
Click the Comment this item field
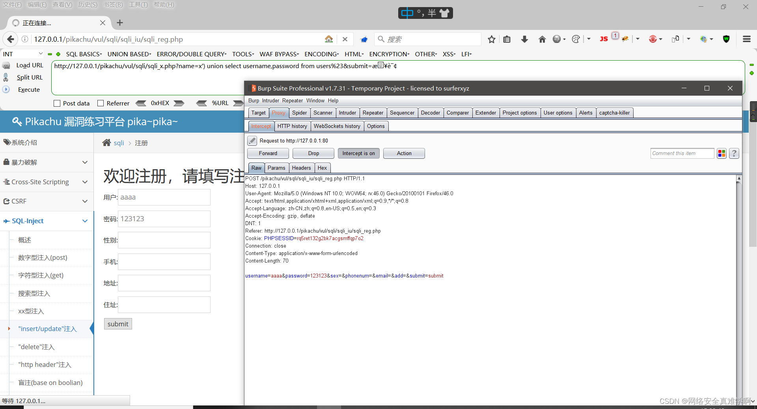pyautogui.click(x=682, y=154)
